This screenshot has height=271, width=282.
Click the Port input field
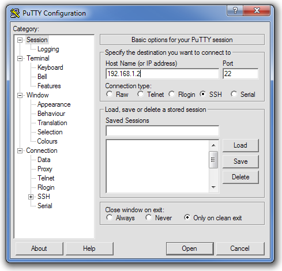tap(240, 74)
